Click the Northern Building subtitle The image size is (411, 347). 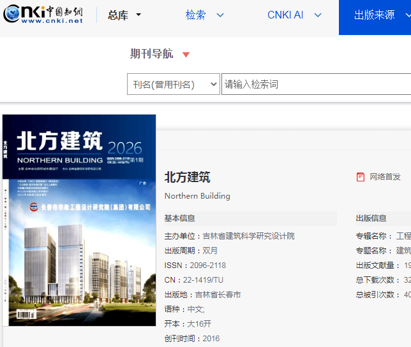pyautogui.click(x=197, y=196)
